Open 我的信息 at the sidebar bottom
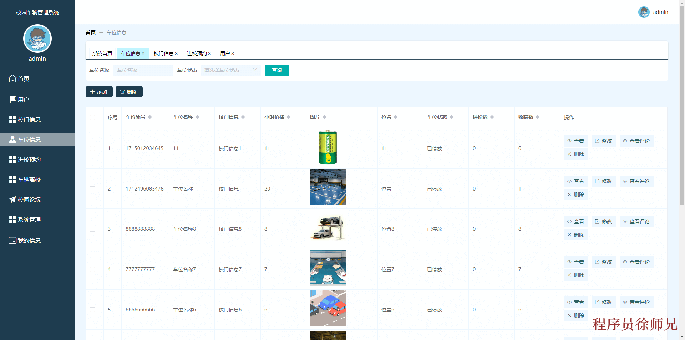Image resolution: width=685 pixels, height=340 pixels. pos(29,240)
